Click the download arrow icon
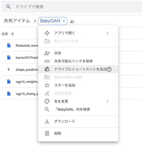 [47, 121]
